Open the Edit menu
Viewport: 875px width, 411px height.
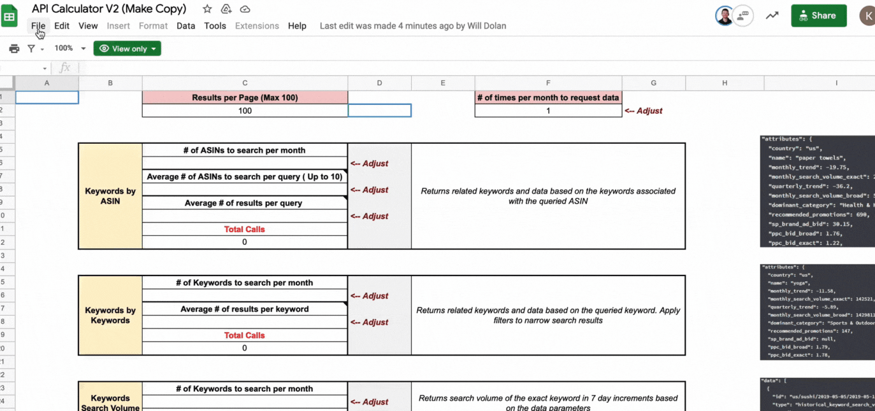coord(62,26)
